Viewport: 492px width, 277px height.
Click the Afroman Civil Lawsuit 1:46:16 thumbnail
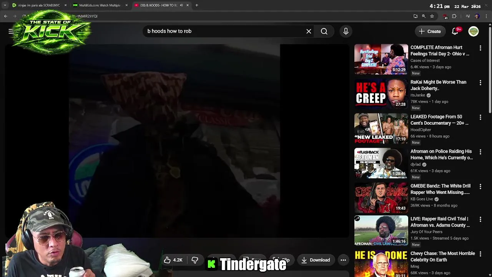[x=381, y=230]
